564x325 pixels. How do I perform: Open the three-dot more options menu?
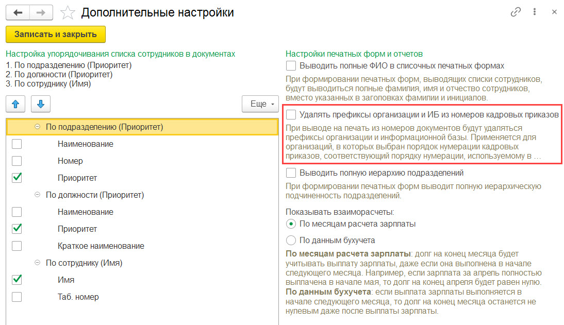(535, 12)
